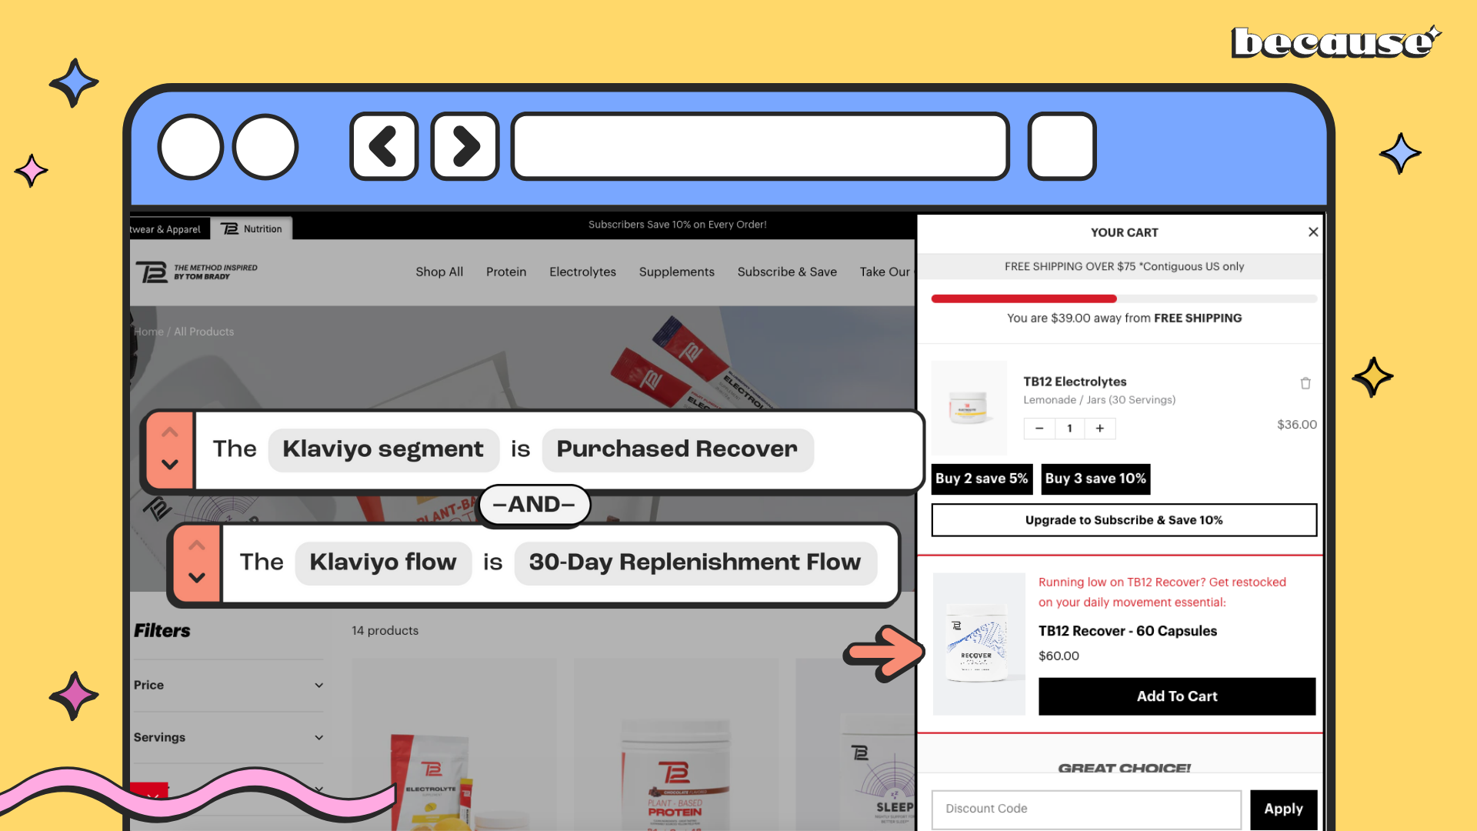Open Subscribe & Save menu item
The image size is (1477, 831).
[x=787, y=272]
